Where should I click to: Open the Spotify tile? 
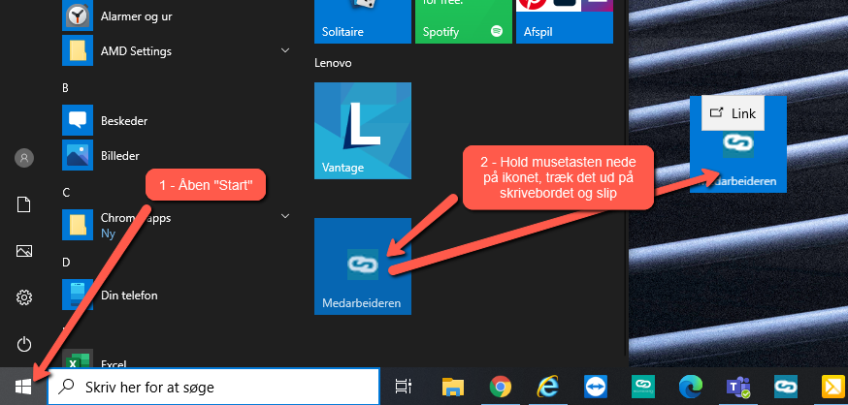click(x=464, y=21)
